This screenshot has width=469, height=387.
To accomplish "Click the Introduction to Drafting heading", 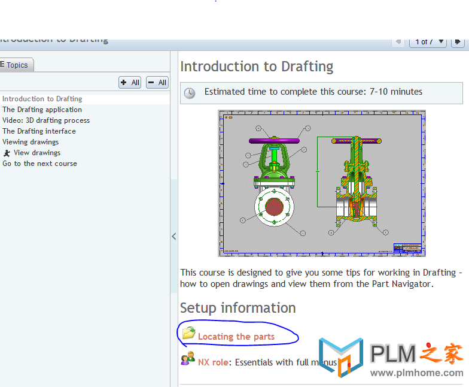I will pos(257,66).
